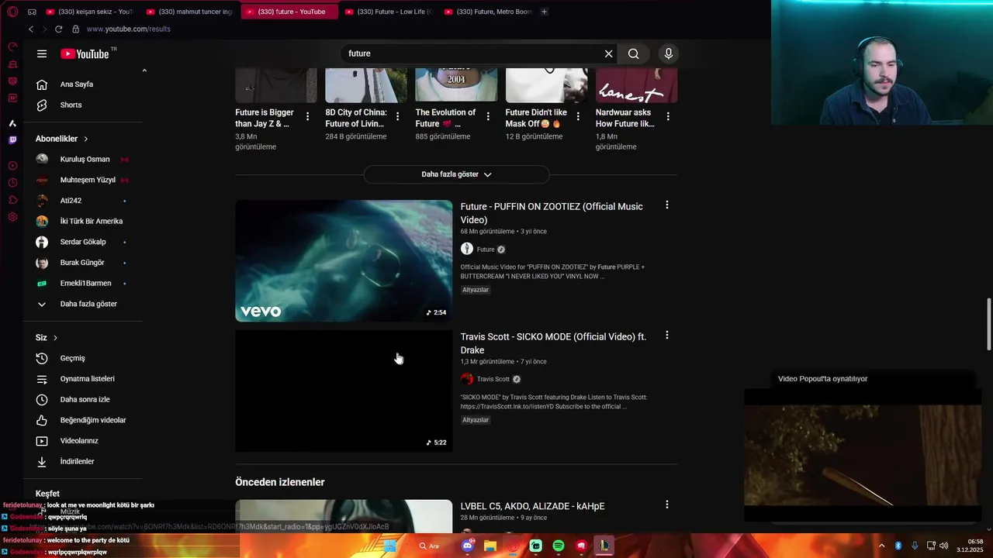Viewport: 993px width, 558px height.
Task: Open the 'LVBEL C5, AKDO, ALIZADE - kAHpE' title
Action: coord(532,506)
